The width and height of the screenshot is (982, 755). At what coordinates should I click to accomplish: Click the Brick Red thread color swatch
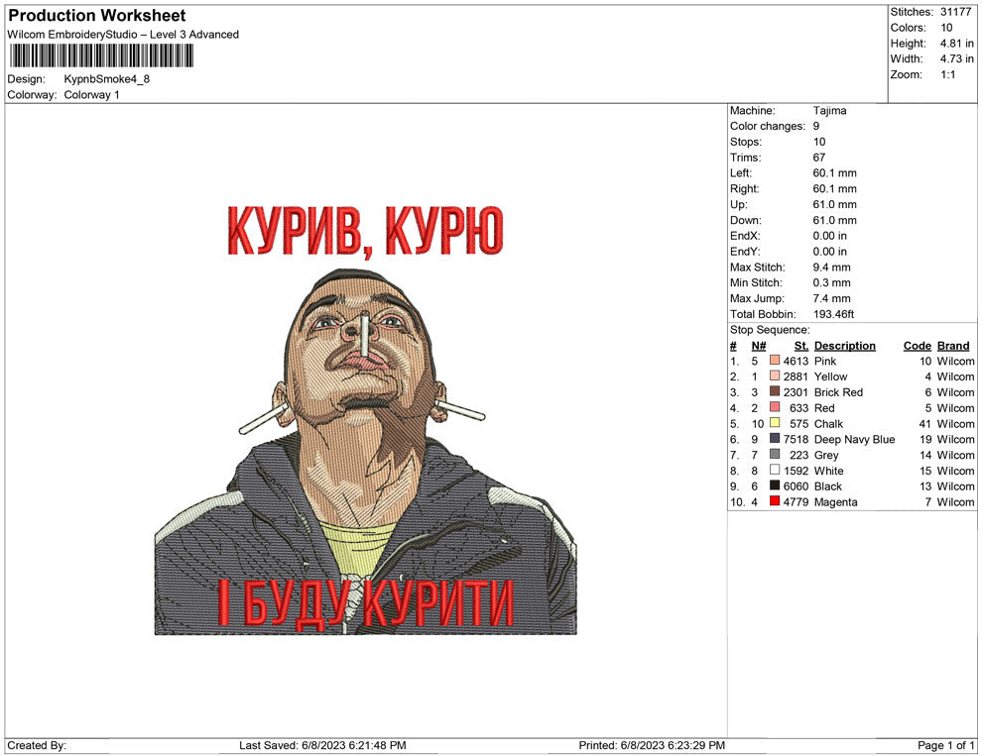point(775,391)
